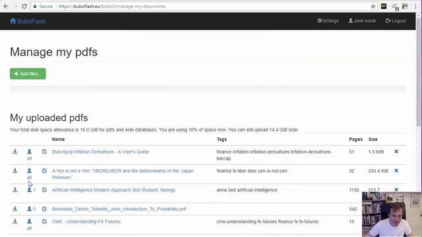Open [Barclays] Inflation Derivatives - A User's Guide
The width and height of the screenshot is (422, 237).
click(x=100, y=151)
